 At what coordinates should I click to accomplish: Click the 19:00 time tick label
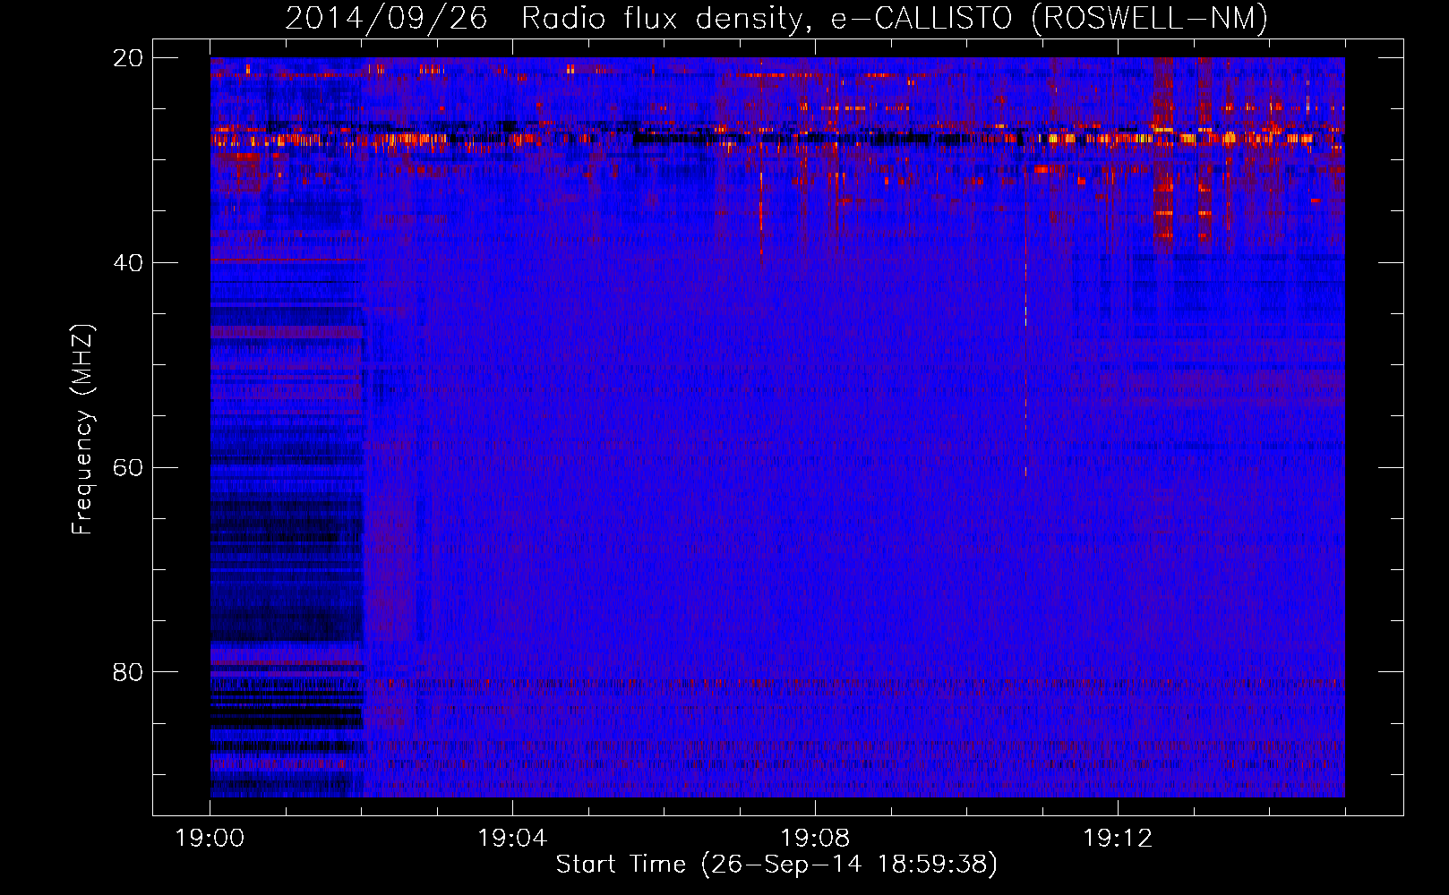pyautogui.click(x=210, y=838)
